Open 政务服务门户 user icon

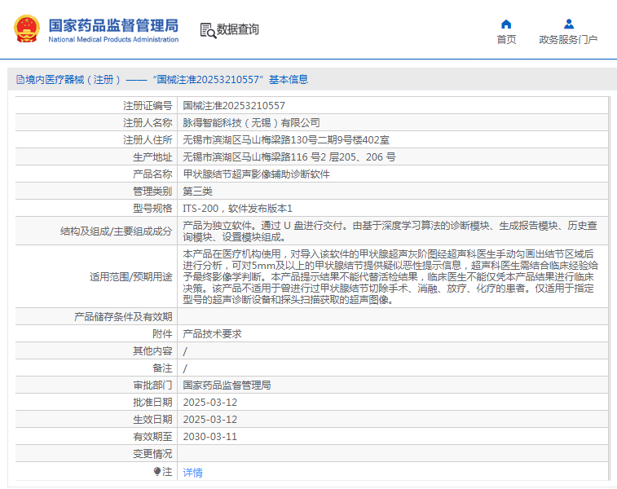click(569, 24)
